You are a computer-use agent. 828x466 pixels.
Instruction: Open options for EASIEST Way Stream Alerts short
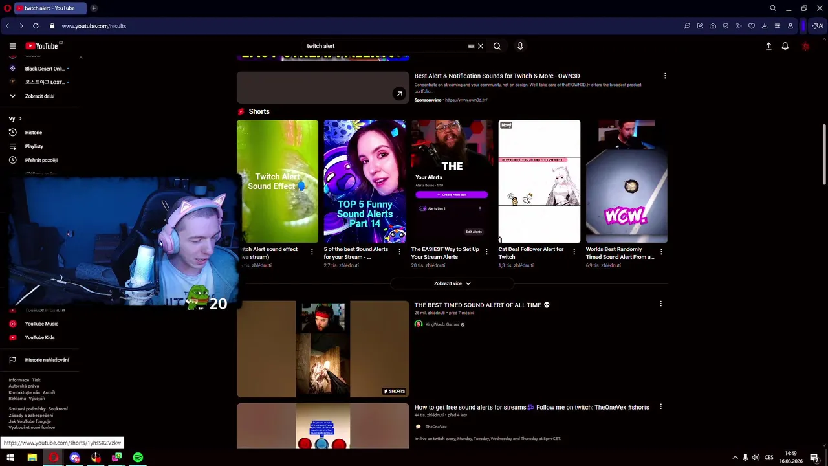pyautogui.click(x=486, y=252)
